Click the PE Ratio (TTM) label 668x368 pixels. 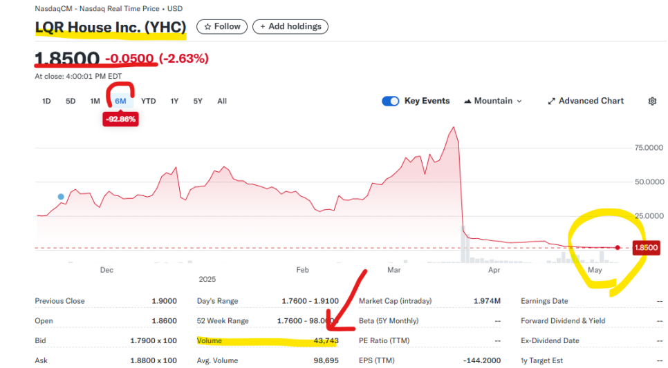pyautogui.click(x=384, y=341)
